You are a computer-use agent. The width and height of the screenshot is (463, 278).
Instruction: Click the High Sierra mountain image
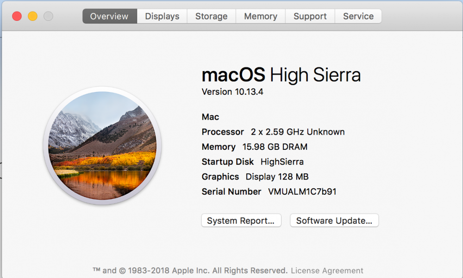coord(102,146)
